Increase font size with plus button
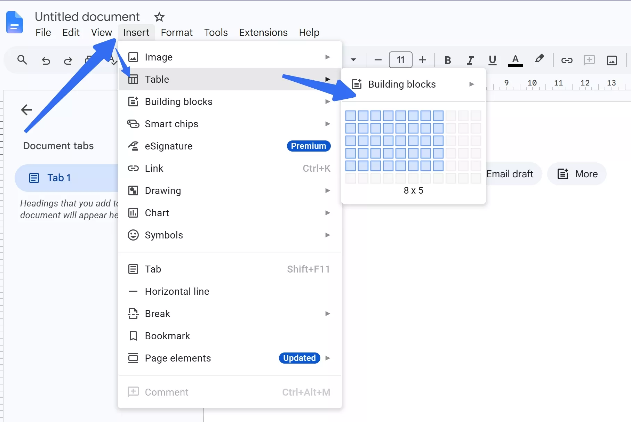This screenshot has width=631, height=422. [423, 60]
